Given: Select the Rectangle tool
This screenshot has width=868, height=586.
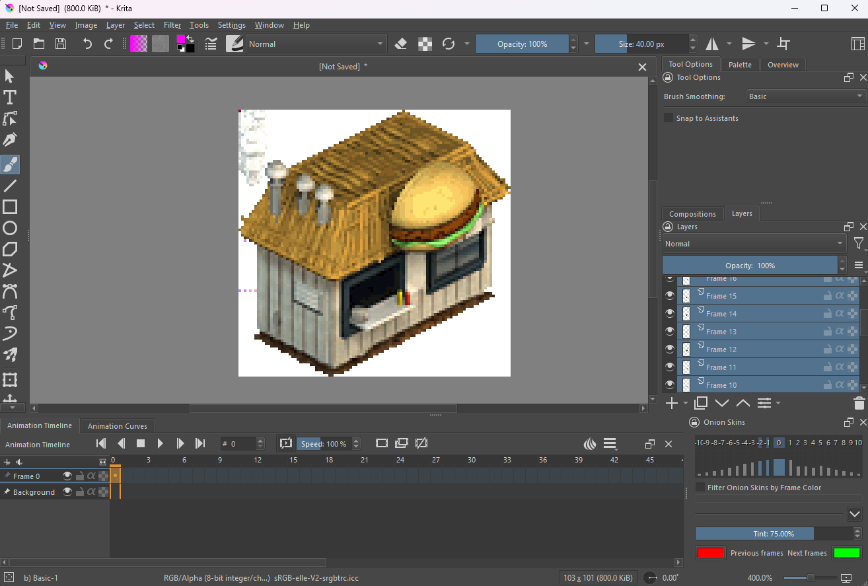Looking at the screenshot, I should pos(10,207).
